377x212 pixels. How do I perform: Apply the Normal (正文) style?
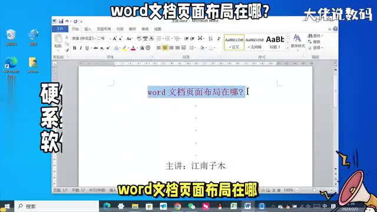click(234, 42)
